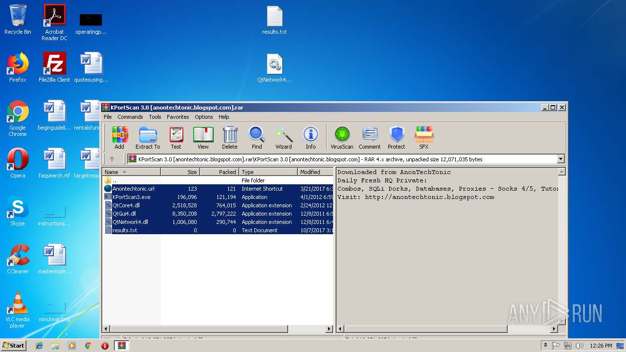
Task: Select QtNetwork4 desktop file icon
Action: tap(274, 68)
